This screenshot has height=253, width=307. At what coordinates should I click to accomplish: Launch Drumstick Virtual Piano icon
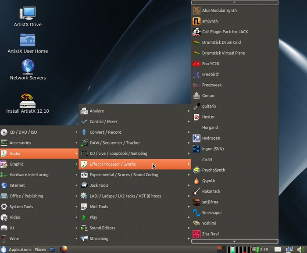(x=196, y=53)
